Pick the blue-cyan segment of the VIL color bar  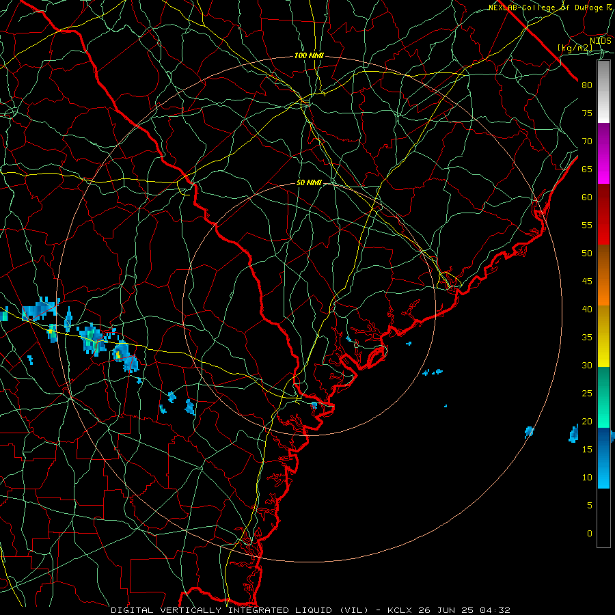pos(603,458)
